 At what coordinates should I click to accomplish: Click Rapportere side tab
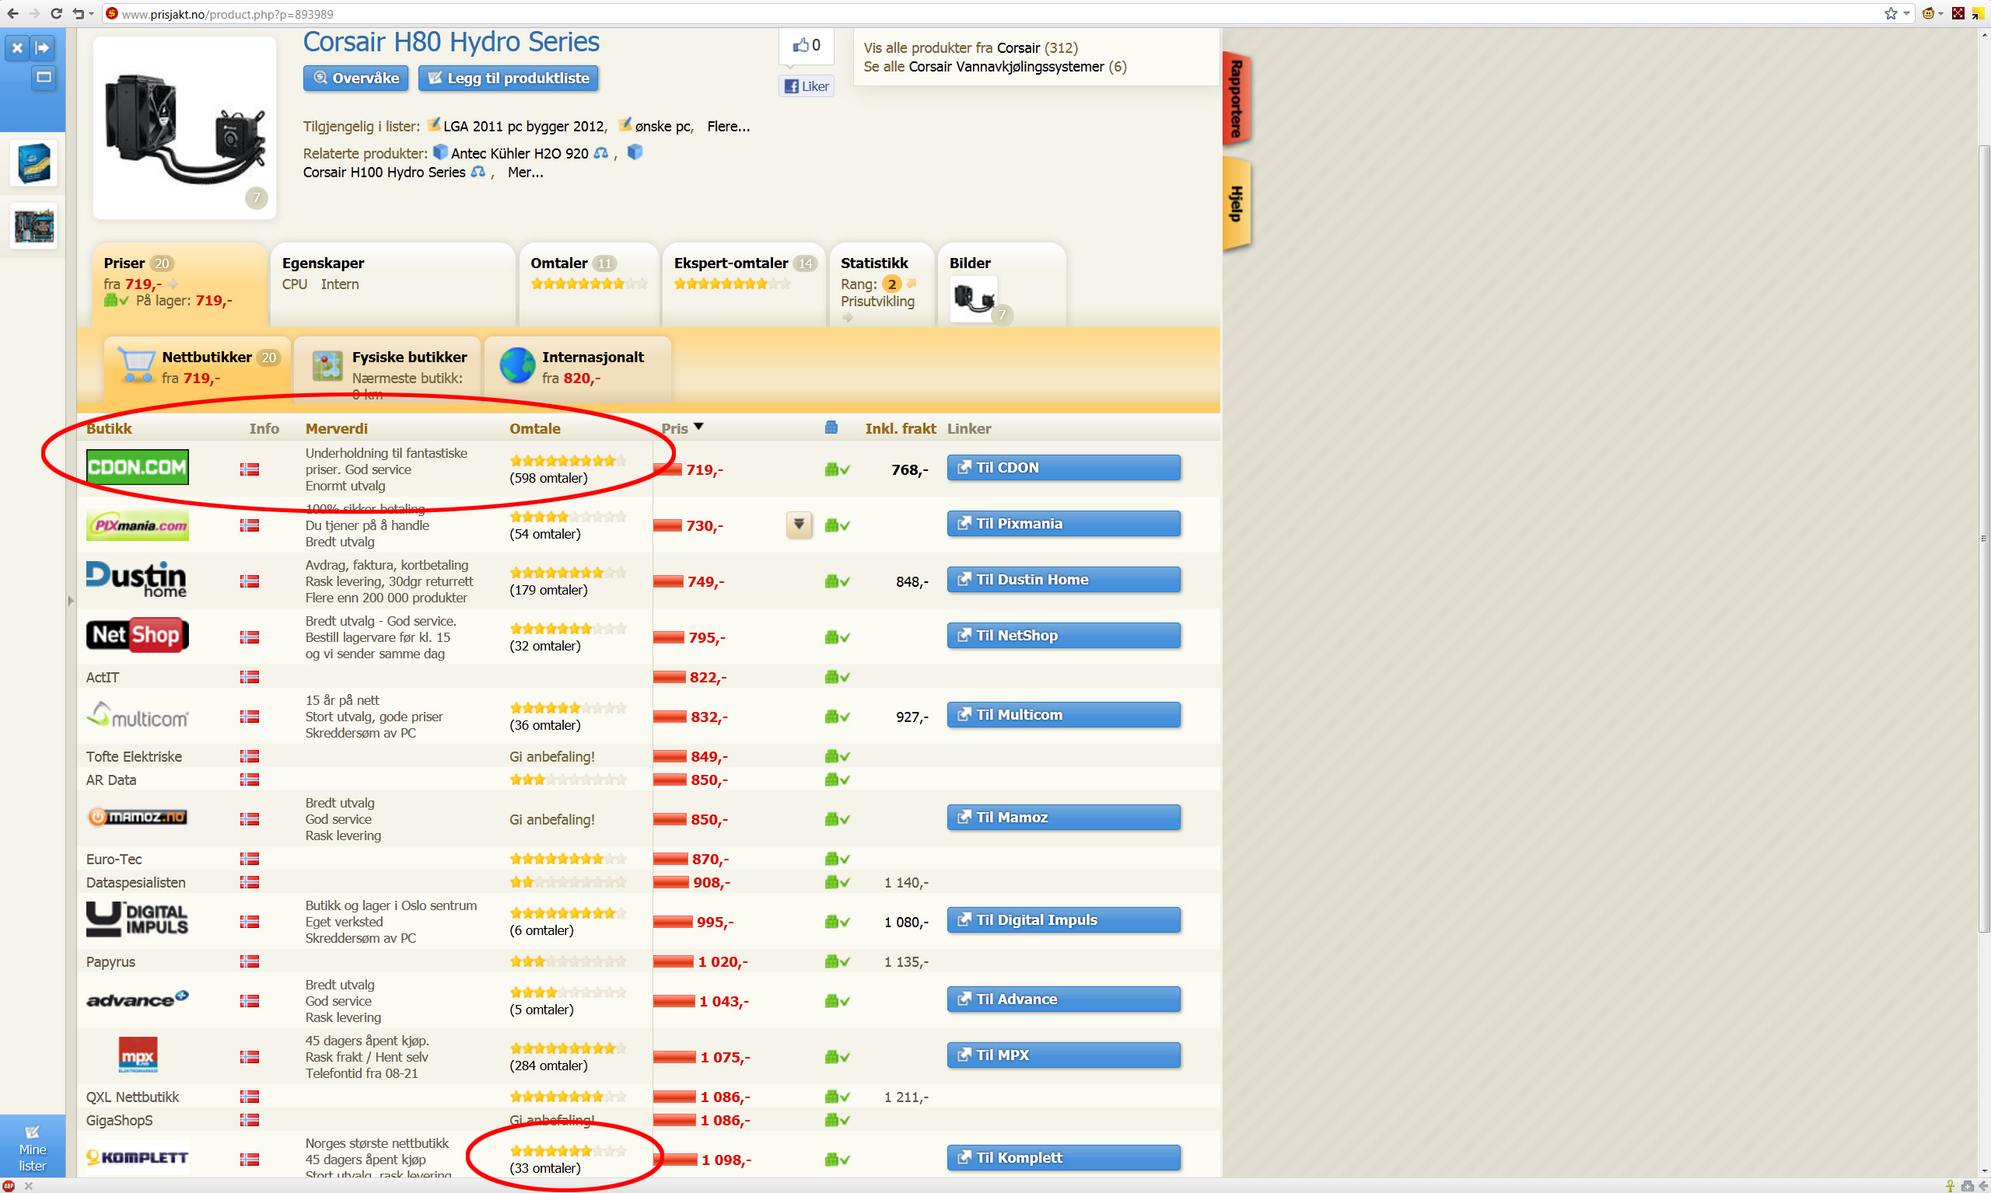[x=1237, y=98]
